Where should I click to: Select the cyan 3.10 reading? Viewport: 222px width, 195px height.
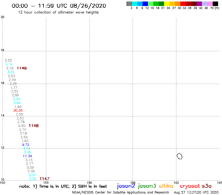(9, 64)
